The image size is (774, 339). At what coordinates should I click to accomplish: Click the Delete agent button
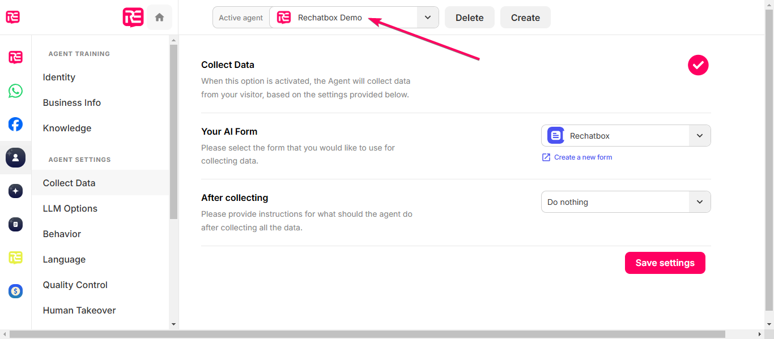470,18
